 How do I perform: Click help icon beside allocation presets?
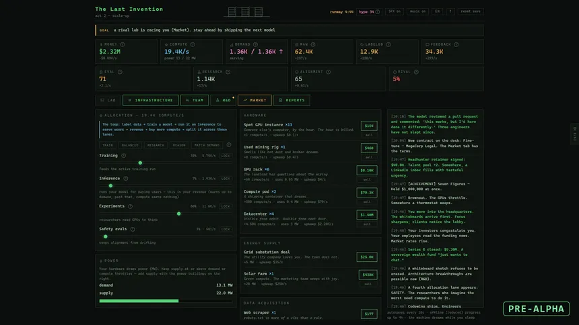pyautogui.click(x=229, y=145)
